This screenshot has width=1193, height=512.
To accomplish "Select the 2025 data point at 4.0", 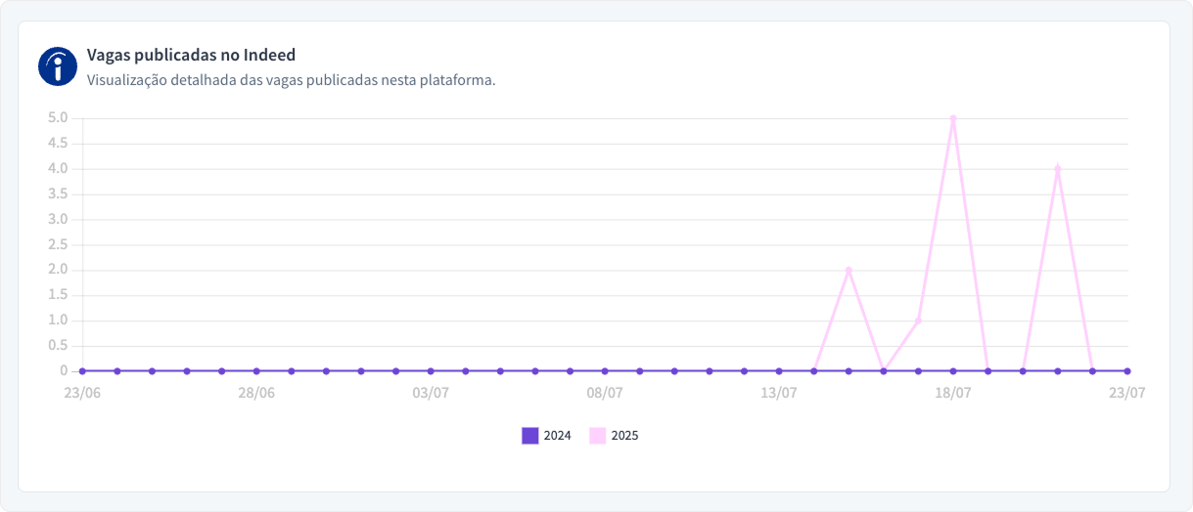I will coord(1058,168).
